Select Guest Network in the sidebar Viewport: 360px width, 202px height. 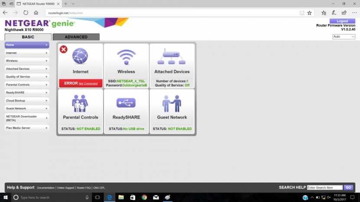click(x=27, y=108)
